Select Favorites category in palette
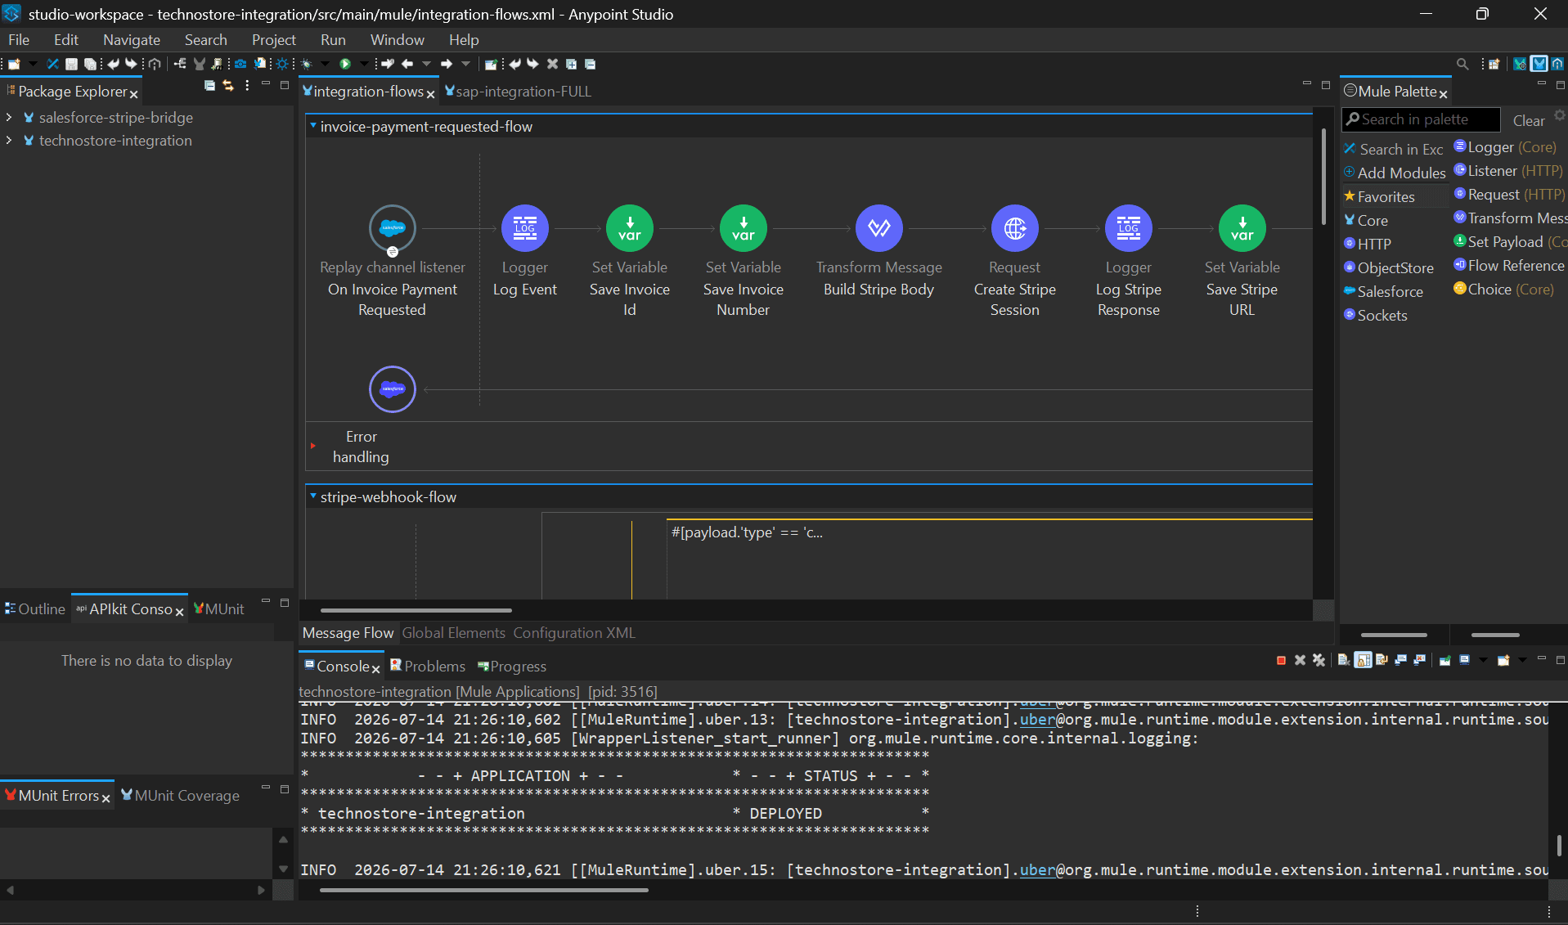The width and height of the screenshot is (1568, 925). (x=1394, y=196)
